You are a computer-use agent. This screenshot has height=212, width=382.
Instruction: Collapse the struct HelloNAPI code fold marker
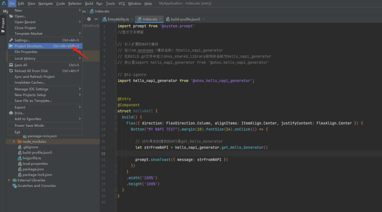[116, 111]
